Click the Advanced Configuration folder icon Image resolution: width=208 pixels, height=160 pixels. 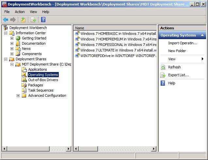tap(24, 95)
